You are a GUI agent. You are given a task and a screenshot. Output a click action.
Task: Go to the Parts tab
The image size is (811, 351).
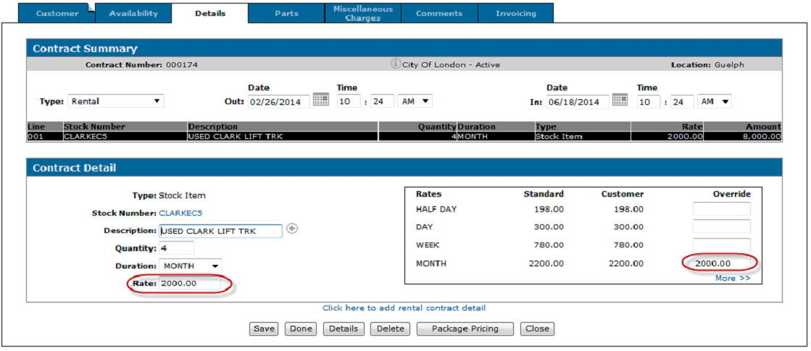(x=286, y=13)
